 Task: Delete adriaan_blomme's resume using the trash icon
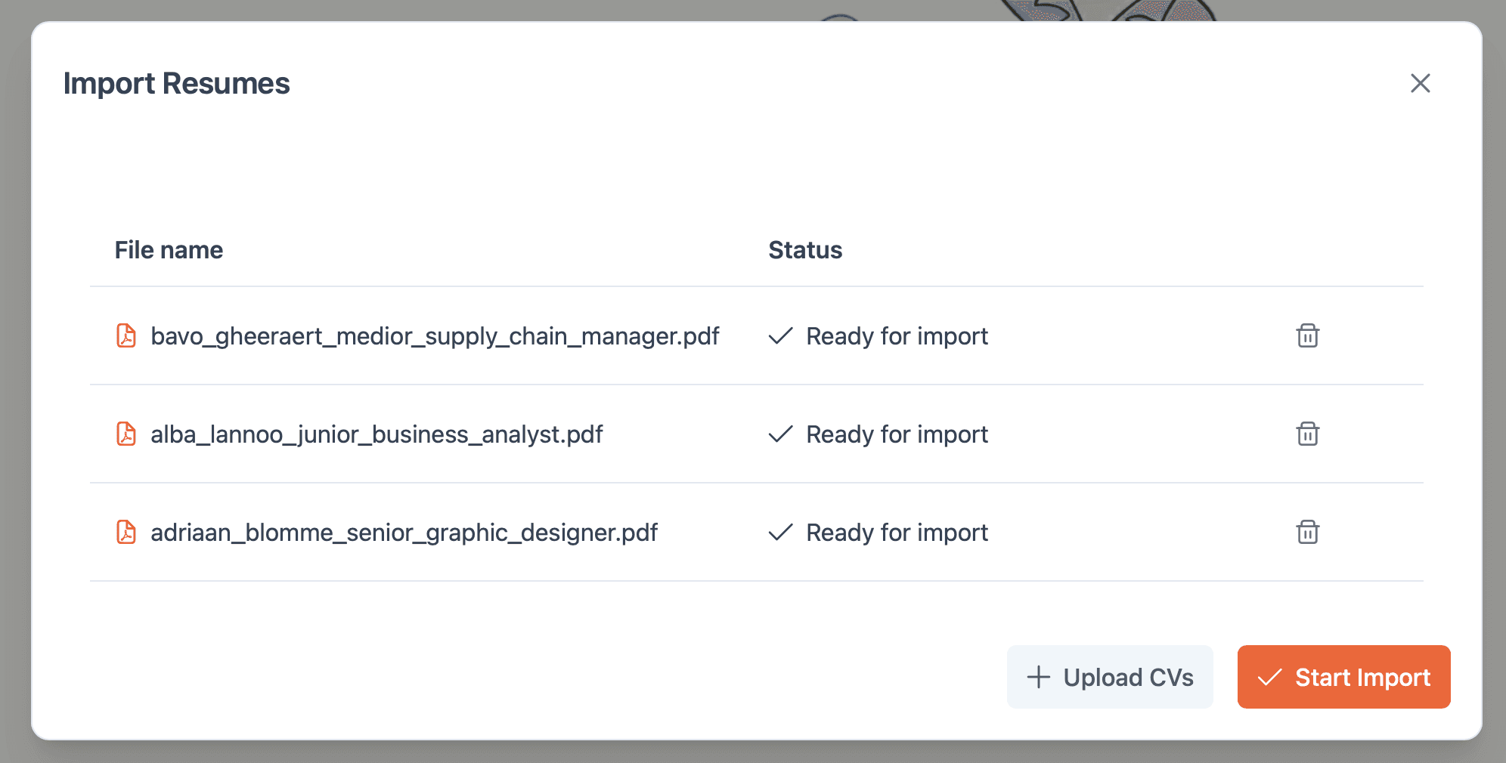(1307, 533)
